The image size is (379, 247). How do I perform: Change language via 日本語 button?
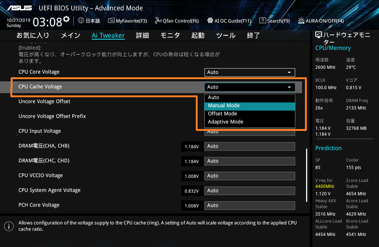click(x=89, y=21)
